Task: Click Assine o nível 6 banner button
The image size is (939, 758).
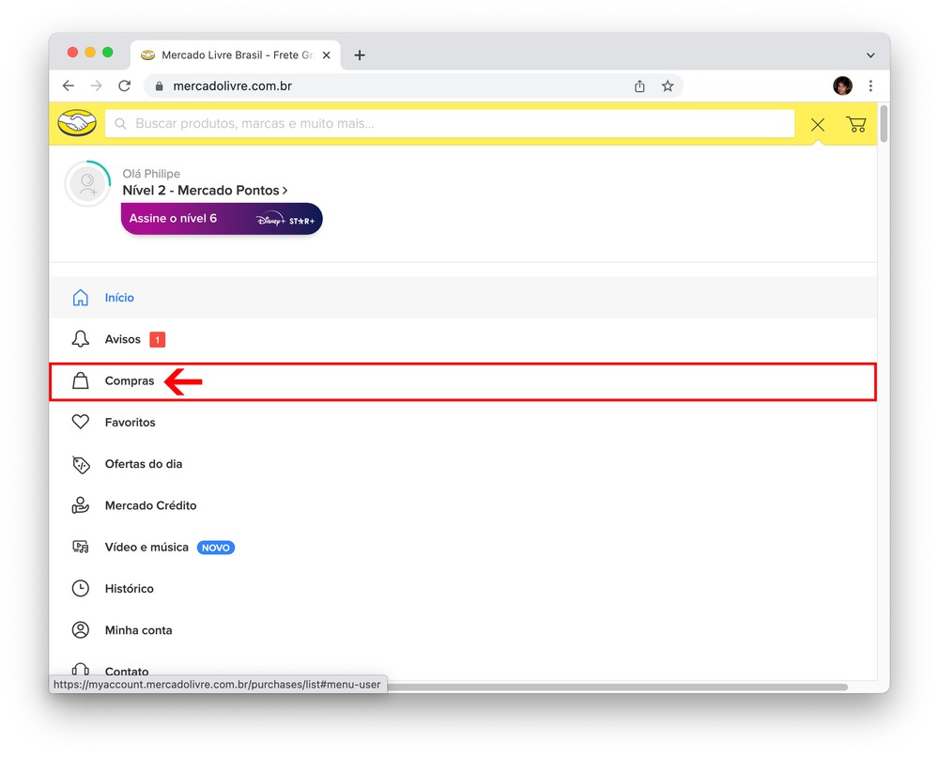Action: click(222, 219)
